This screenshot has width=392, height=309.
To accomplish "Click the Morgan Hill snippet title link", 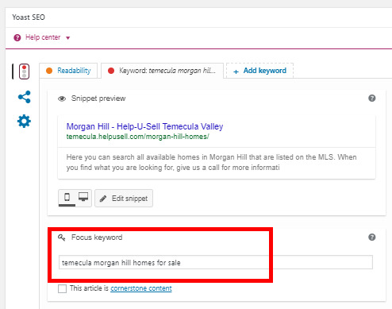I will [x=144, y=126].
